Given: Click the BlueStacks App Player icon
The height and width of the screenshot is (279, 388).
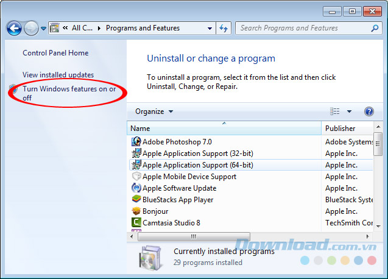Looking at the screenshot, I should (136, 199).
